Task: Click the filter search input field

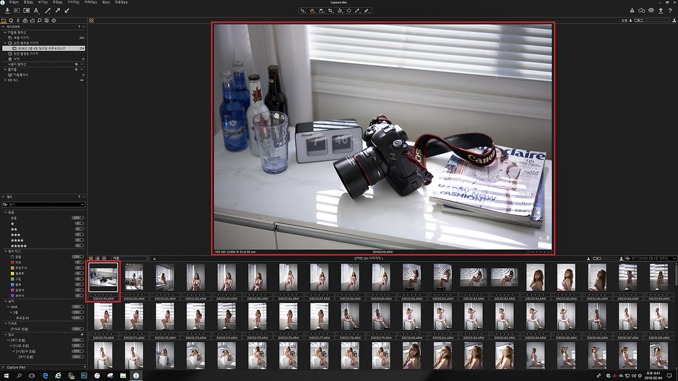Action: [44, 204]
